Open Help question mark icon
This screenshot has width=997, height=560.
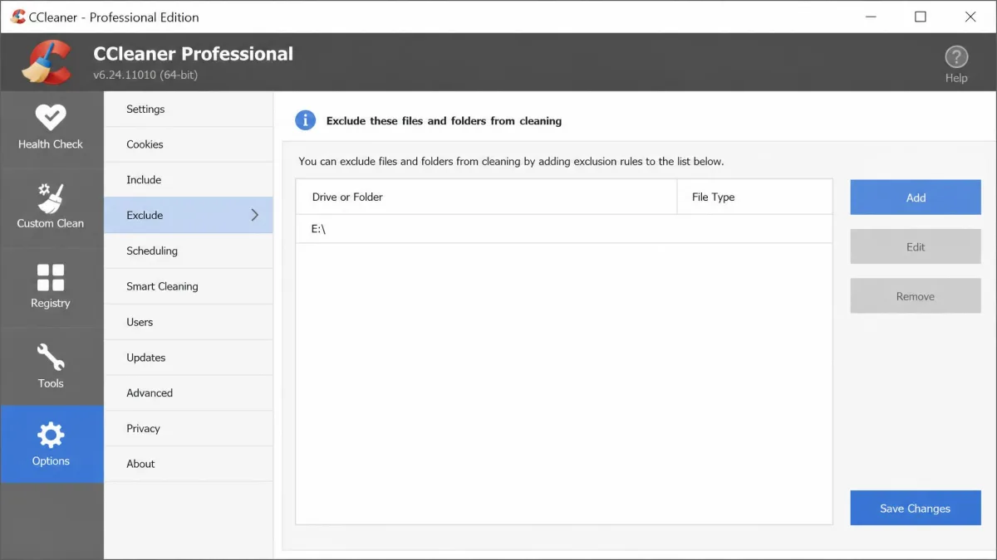(956, 64)
